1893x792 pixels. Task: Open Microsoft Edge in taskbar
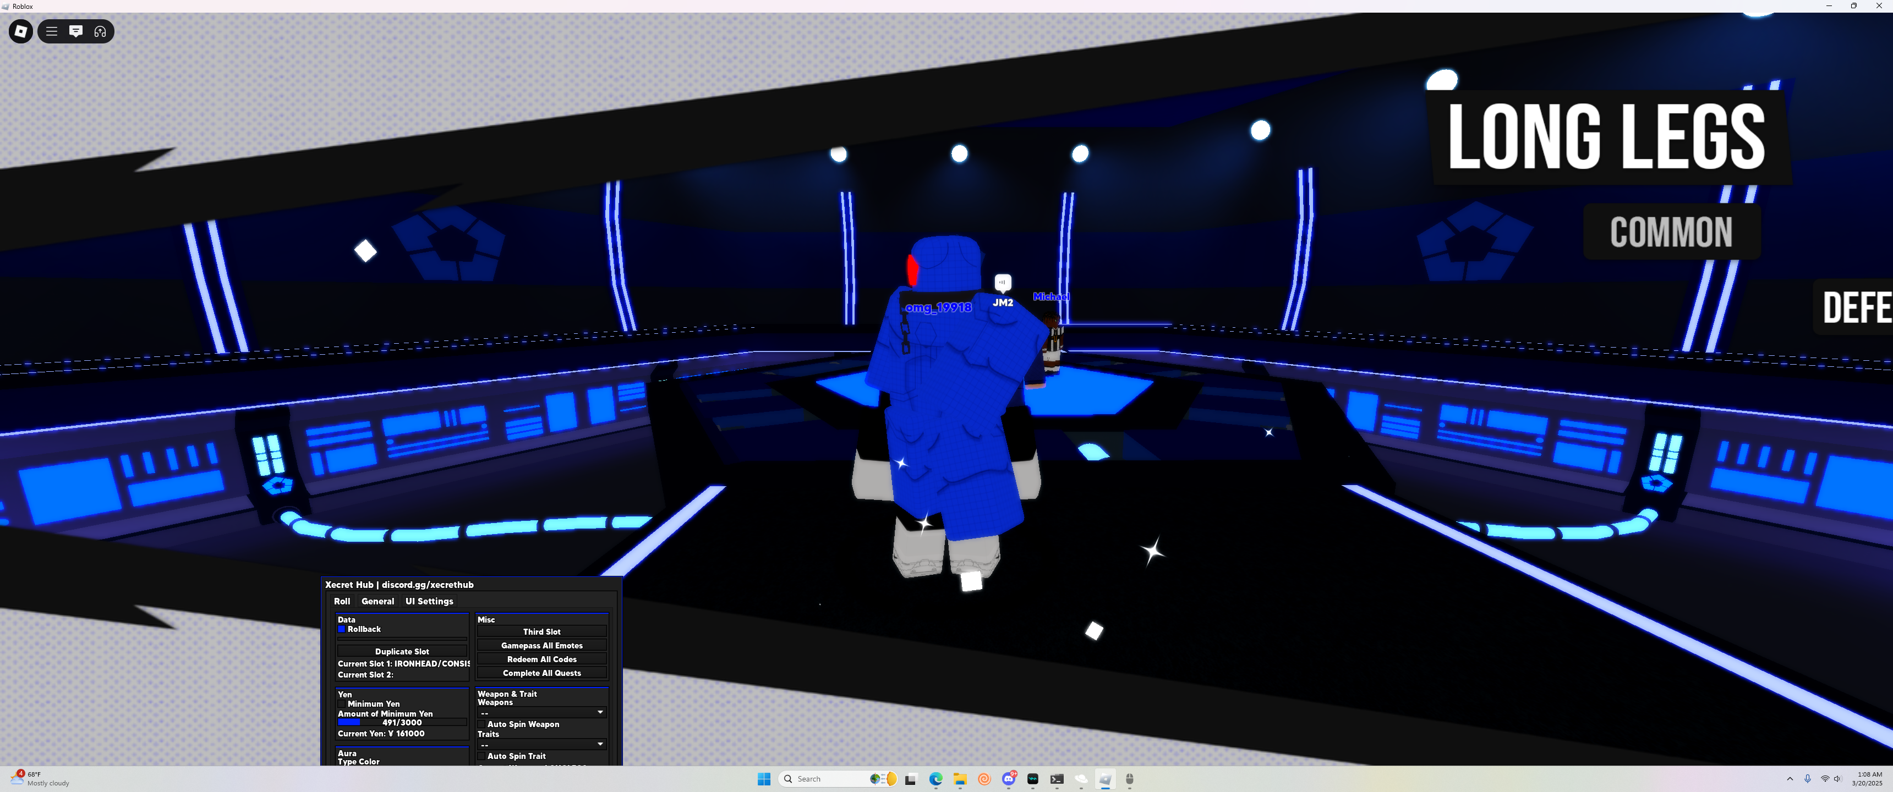935,779
